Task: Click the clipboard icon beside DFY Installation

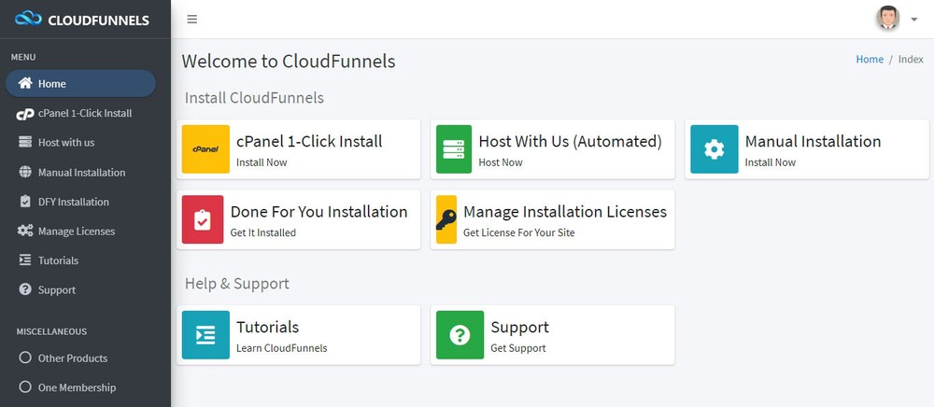Action: tap(25, 201)
